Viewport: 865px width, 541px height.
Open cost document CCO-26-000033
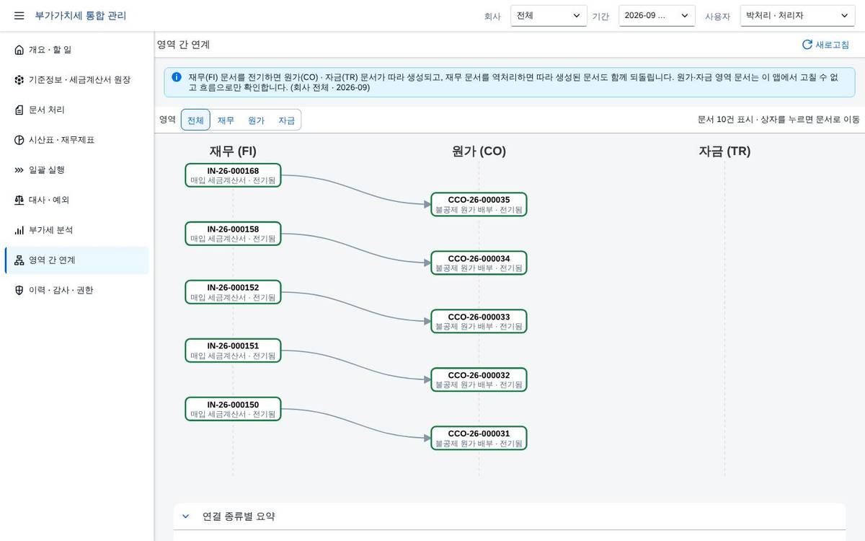[x=479, y=321]
